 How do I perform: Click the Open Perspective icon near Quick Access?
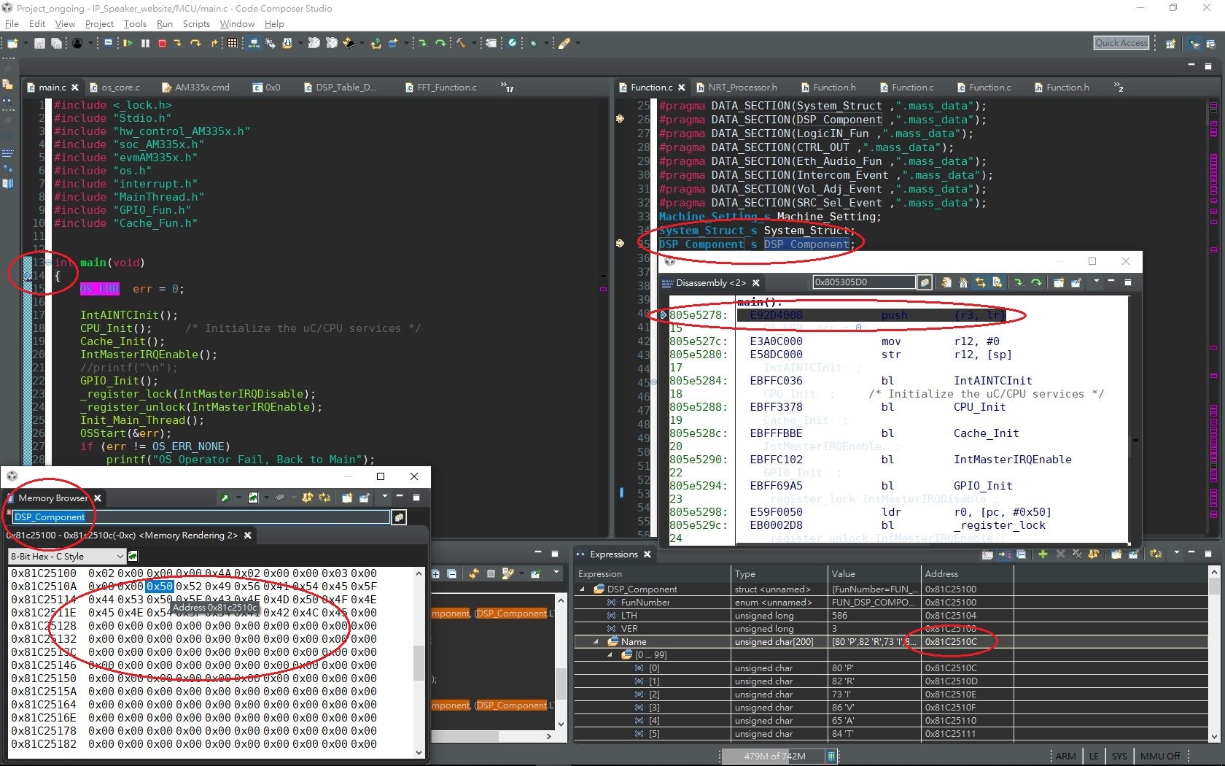tap(1170, 44)
